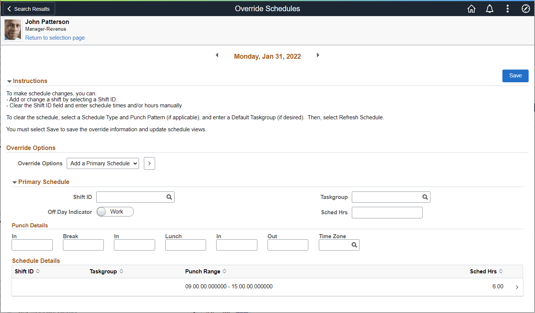Open the Time Zone lookup magnifier
The width and height of the screenshot is (535, 313).
pos(354,245)
